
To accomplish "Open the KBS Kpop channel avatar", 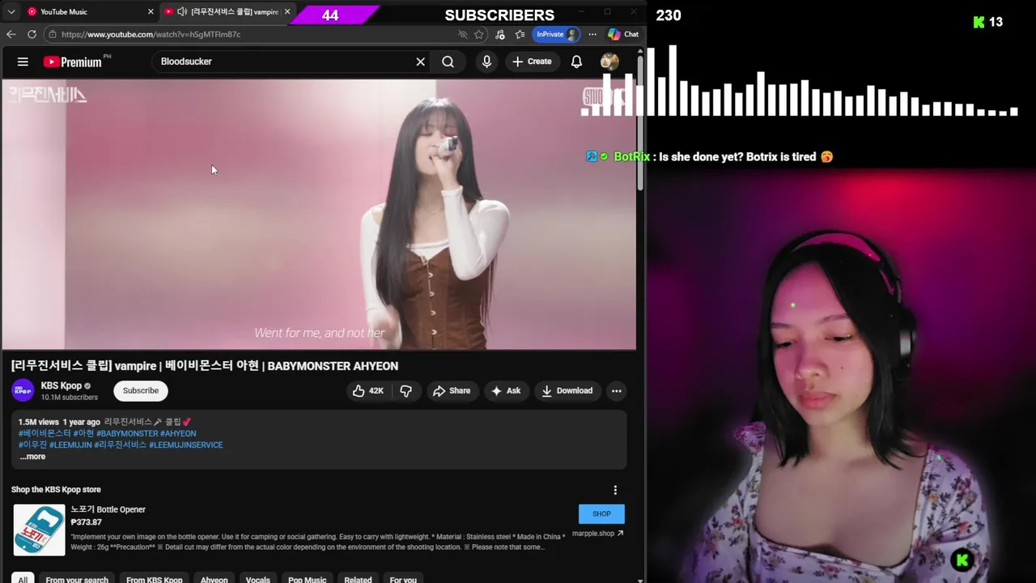I will [23, 390].
